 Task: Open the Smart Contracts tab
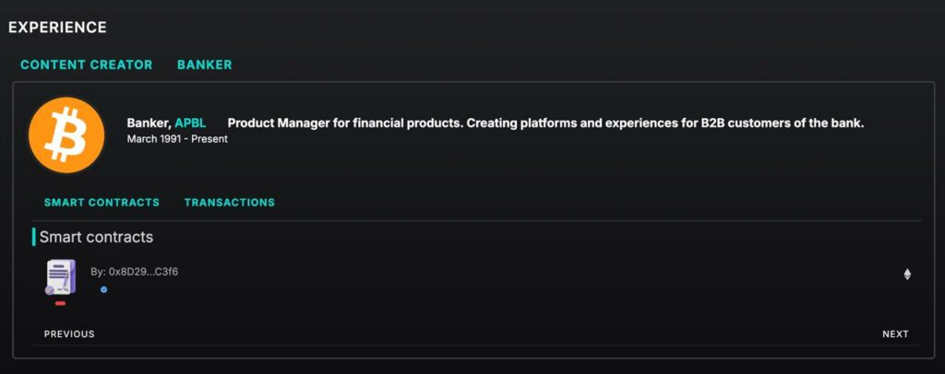pyautogui.click(x=102, y=203)
